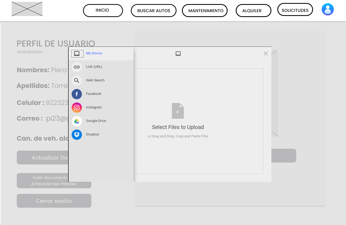Click the add-file document icon

coord(178,111)
